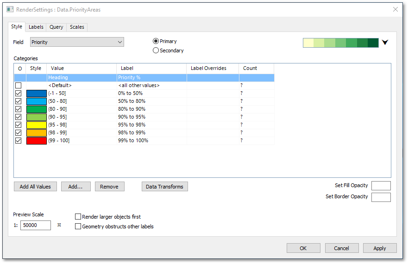Click the 'Priority %' heading label cell
This screenshot has height=264, width=408.
[152, 78]
